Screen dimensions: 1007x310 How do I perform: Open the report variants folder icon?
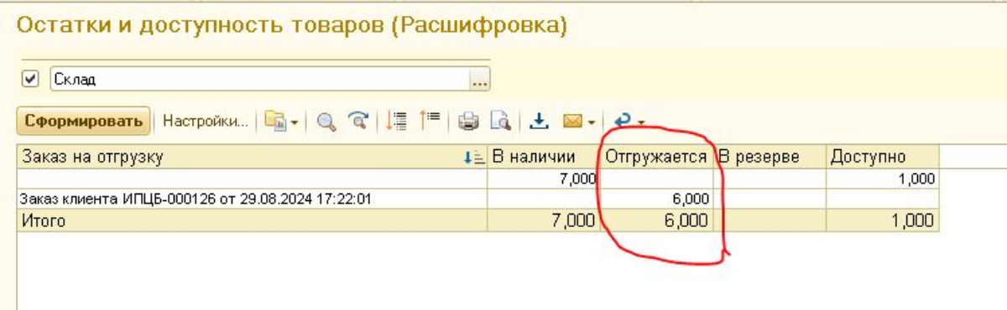(275, 121)
